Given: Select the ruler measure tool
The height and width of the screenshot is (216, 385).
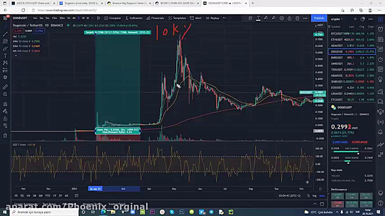Looking at the screenshot, I should pyautogui.click(x=5, y=87).
